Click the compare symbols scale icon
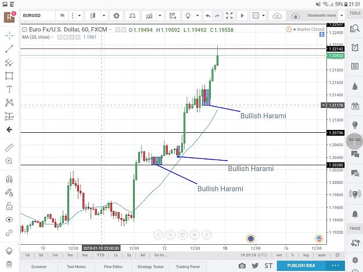 tap(132, 16)
